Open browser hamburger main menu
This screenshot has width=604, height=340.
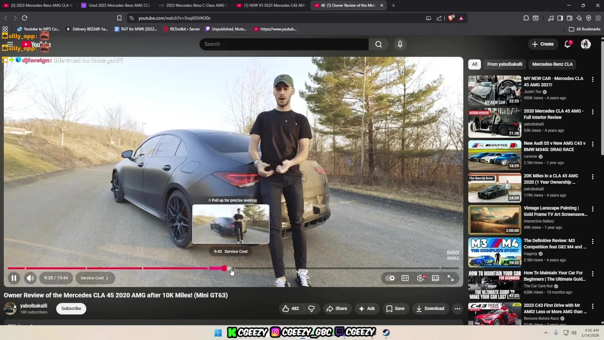pyautogui.click(x=598, y=18)
